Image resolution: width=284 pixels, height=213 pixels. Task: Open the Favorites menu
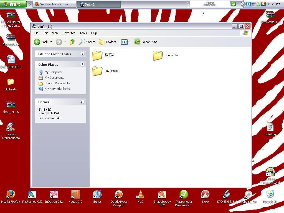click(x=69, y=33)
